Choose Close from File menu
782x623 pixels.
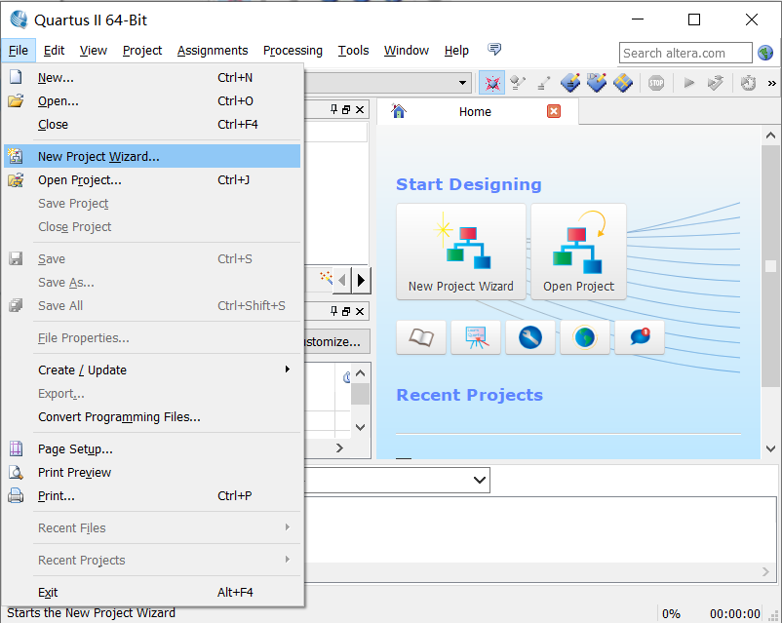152,124
